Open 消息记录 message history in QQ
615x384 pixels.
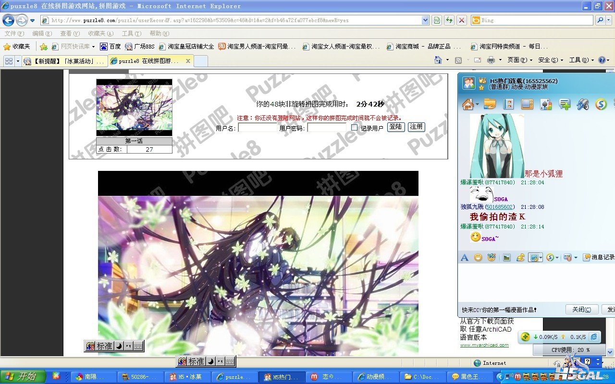pos(599,258)
